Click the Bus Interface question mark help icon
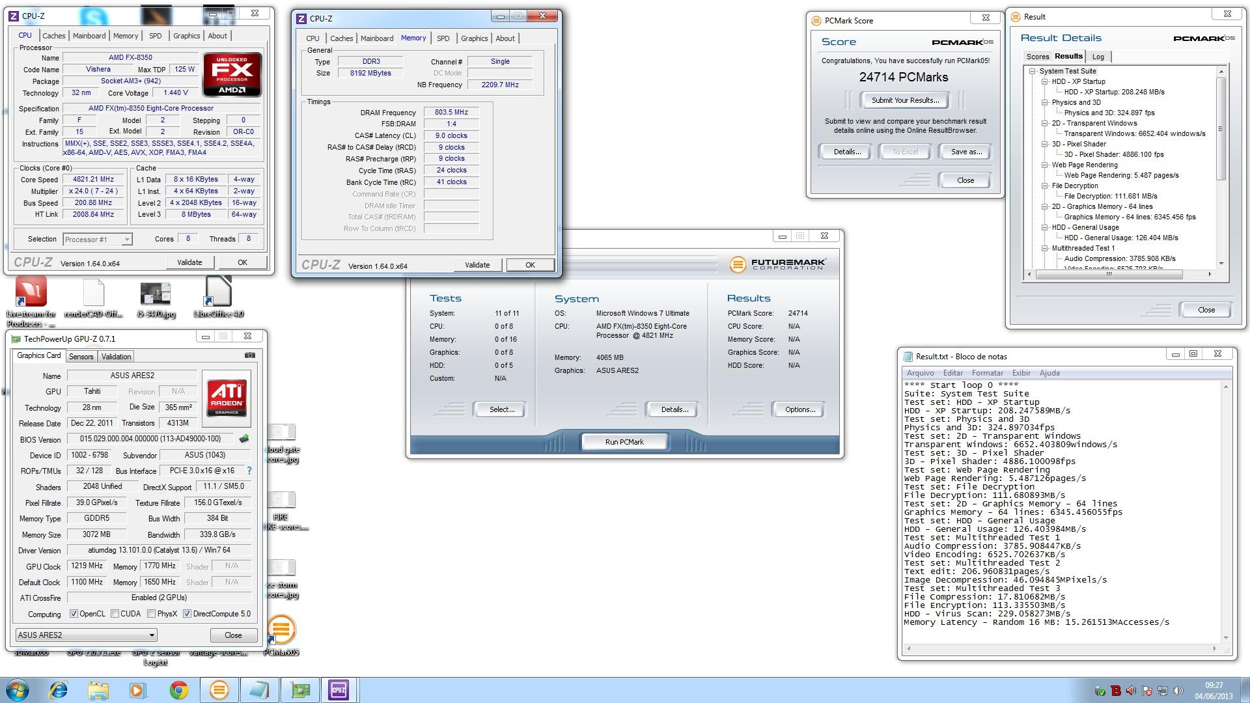The height and width of the screenshot is (703, 1250). click(249, 471)
